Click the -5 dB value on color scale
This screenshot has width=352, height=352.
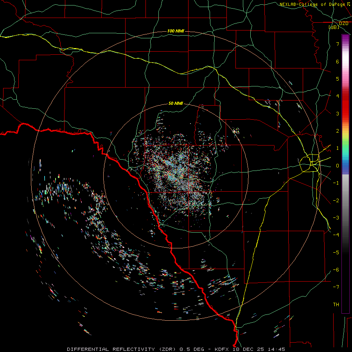coord(336,253)
